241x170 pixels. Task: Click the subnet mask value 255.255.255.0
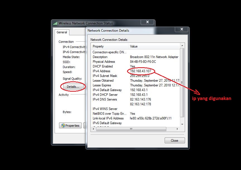pyautogui.click(x=140, y=76)
